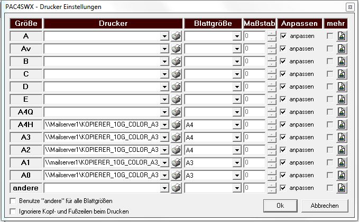Image resolution: width=359 pixels, height=222 pixels.
Task: Open the mehr page icon for row D
Action: point(342,86)
